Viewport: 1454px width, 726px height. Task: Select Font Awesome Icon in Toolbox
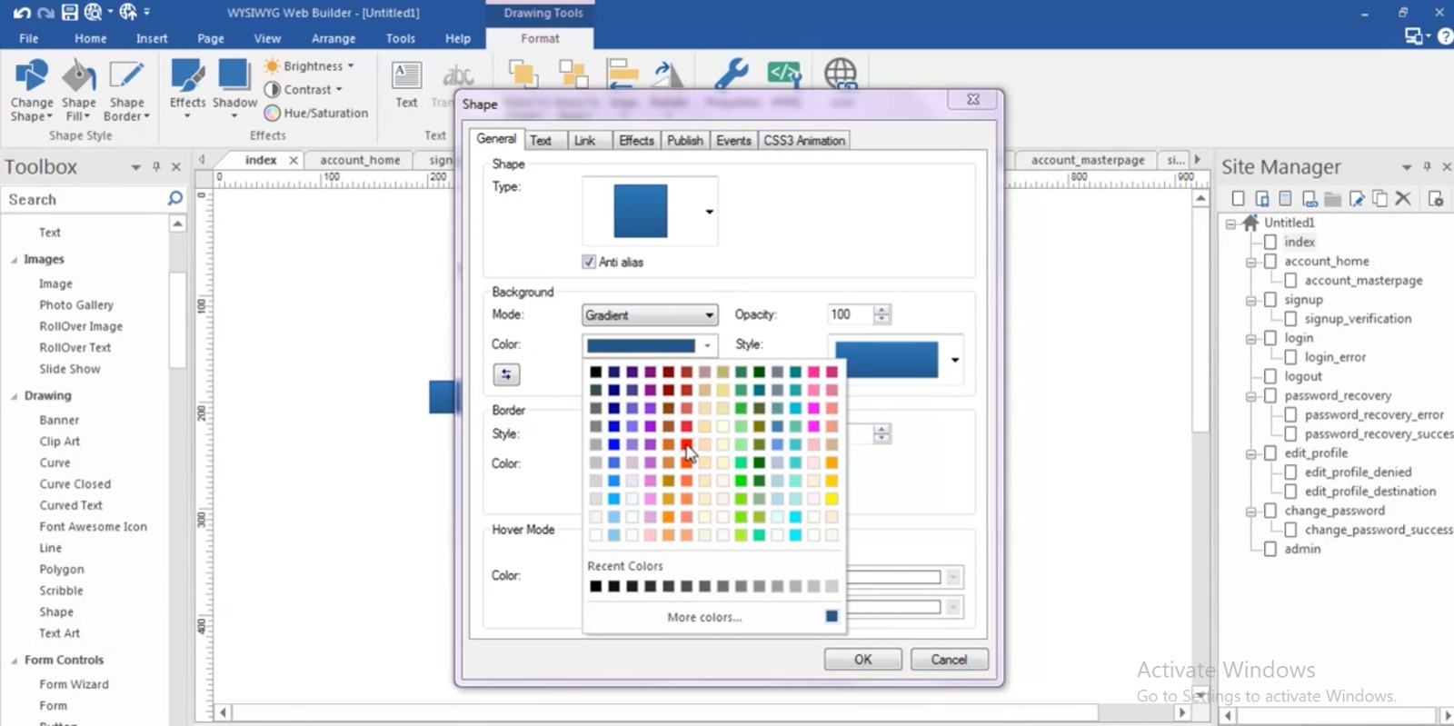click(93, 527)
